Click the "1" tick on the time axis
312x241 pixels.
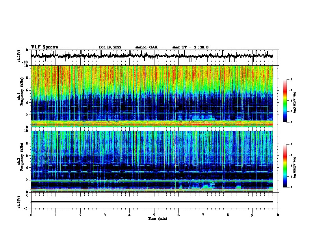click(56, 215)
